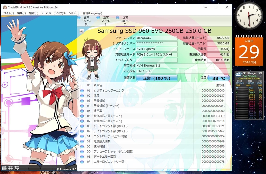Click the S.M.A.R.T. features field
Screen dimensions: 266x174
tap(183, 71)
